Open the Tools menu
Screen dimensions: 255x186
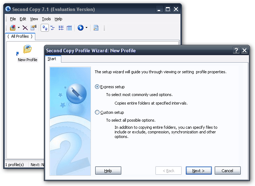coord(46,19)
